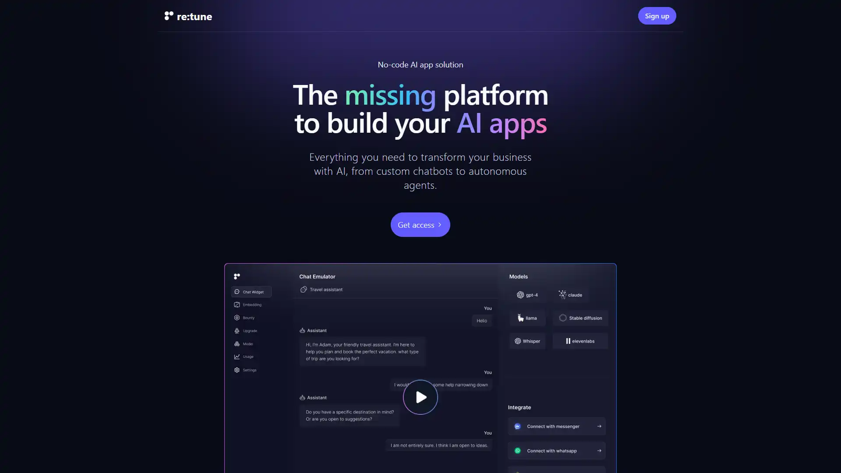Select the Model settings icon
Image resolution: width=841 pixels, height=473 pixels.
[236, 344]
